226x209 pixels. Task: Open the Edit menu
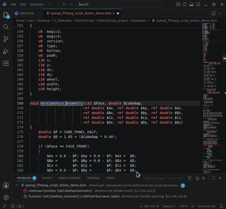point(23,5)
